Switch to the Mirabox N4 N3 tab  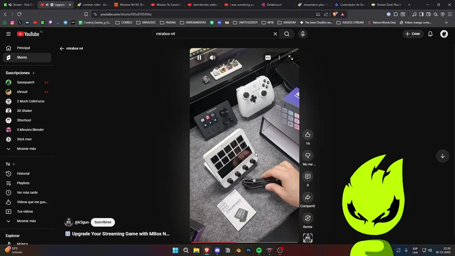pos(129,5)
